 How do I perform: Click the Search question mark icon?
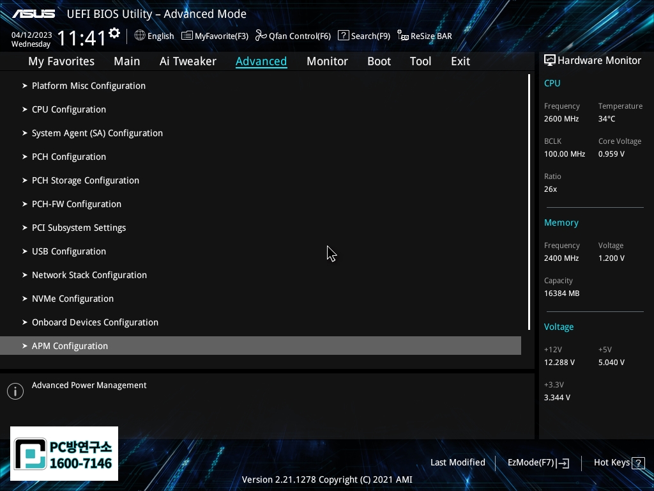[x=343, y=36]
